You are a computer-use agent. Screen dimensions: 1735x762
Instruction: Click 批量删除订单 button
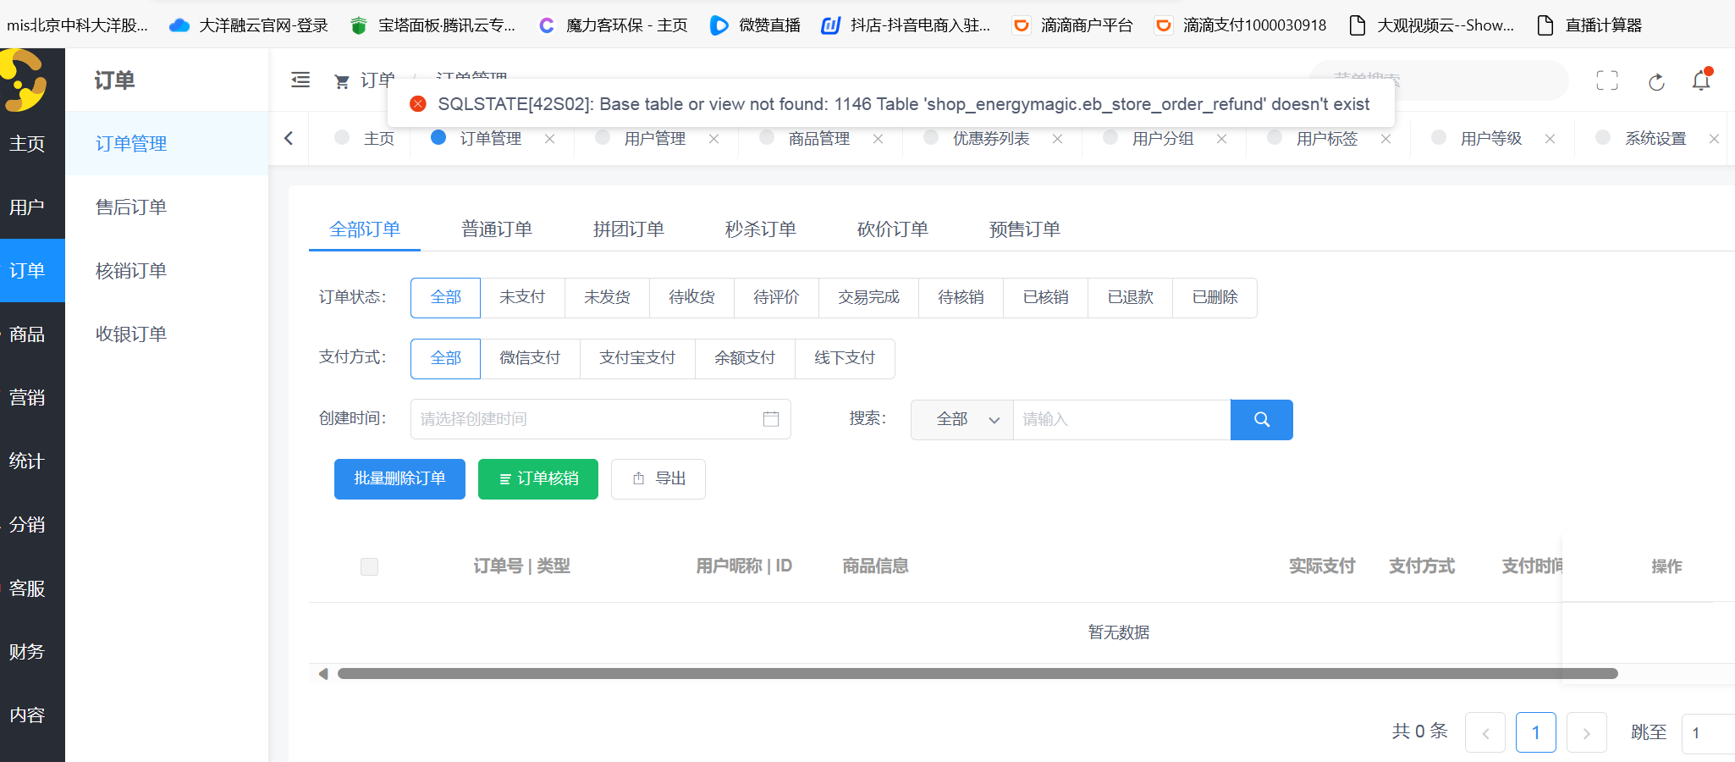coord(399,479)
